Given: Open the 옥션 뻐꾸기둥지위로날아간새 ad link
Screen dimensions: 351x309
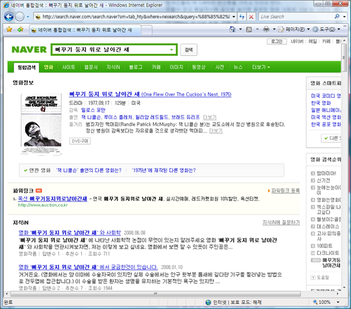Looking at the screenshot, I should pos(52,198).
